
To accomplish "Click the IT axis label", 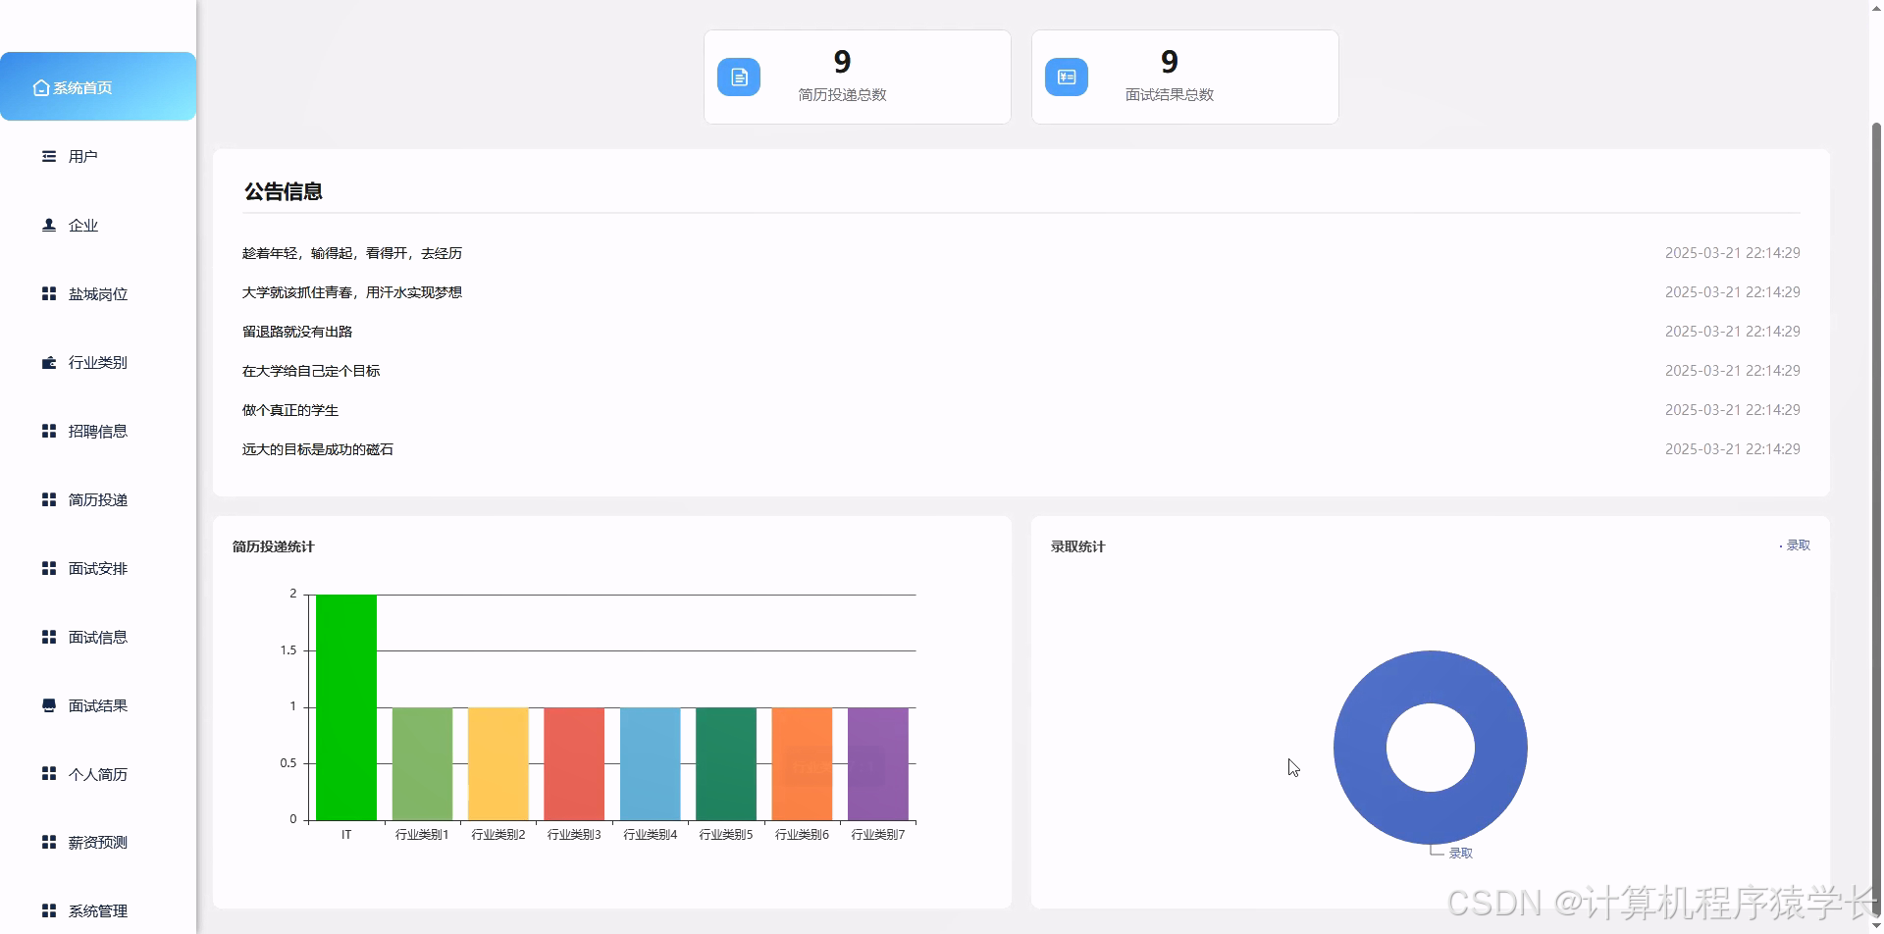I will [x=346, y=835].
